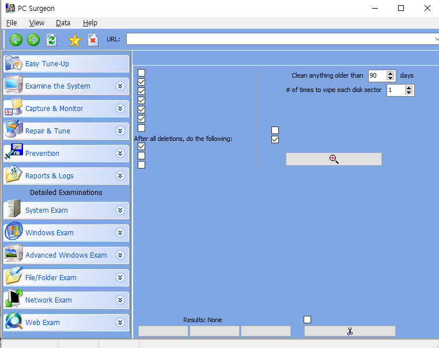Click the 'days' label after the spinner
The height and width of the screenshot is (348, 439).
tap(407, 75)
